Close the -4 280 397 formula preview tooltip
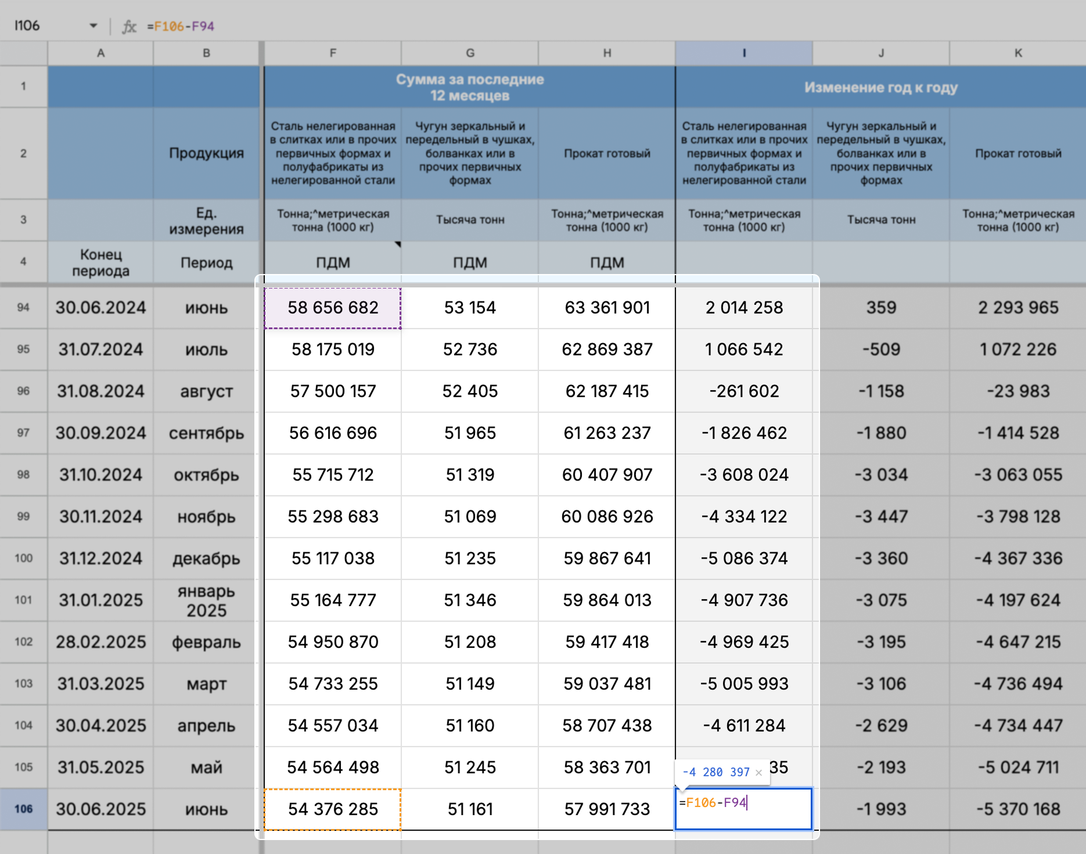The image size is (1086, 854). point(758,773)
